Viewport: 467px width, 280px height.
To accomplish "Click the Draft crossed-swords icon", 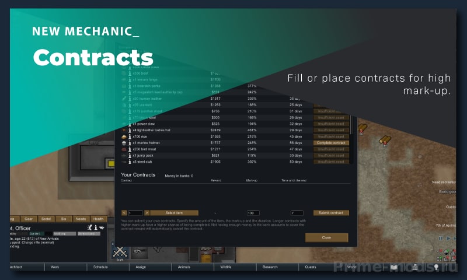I will (x=120, y=253).
